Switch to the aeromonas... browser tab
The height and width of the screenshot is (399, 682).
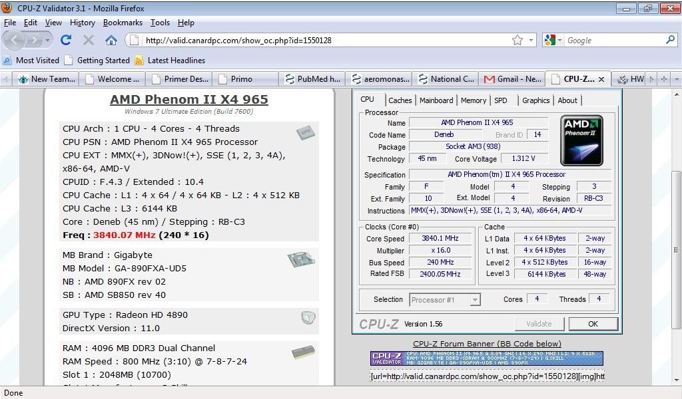379,79
